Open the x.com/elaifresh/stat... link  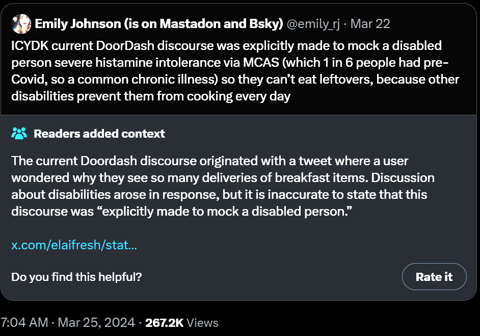pyautogui.click(x=74, y=245)
